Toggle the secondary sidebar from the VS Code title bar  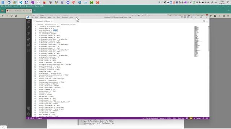click(x=188, y=17)
